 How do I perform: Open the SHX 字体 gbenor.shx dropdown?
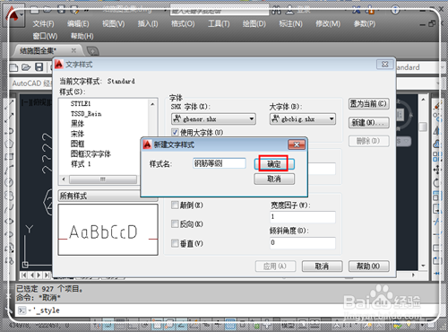tap(213, 119)
